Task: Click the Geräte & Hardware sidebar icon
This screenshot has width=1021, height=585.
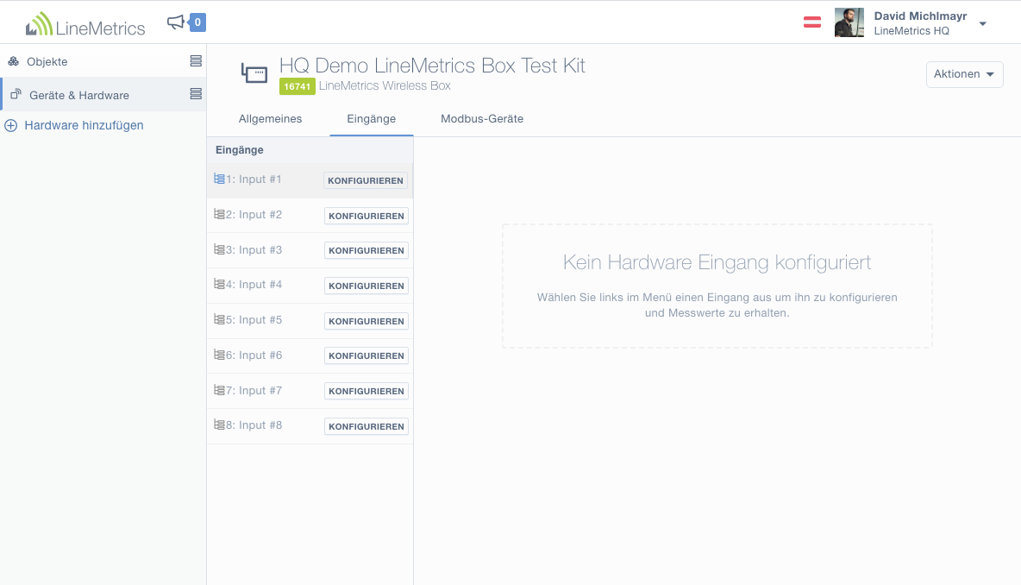Action: pyautogui.click(x=16, y=94)
